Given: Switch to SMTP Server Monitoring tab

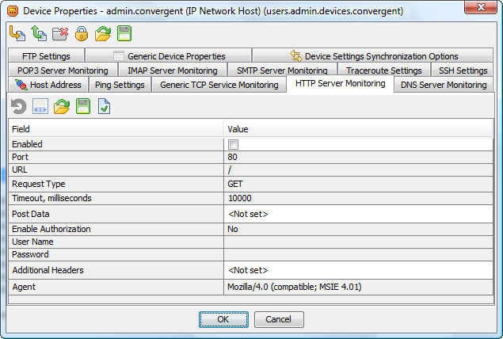Looking at the screenshot, I should coord(282,70).
